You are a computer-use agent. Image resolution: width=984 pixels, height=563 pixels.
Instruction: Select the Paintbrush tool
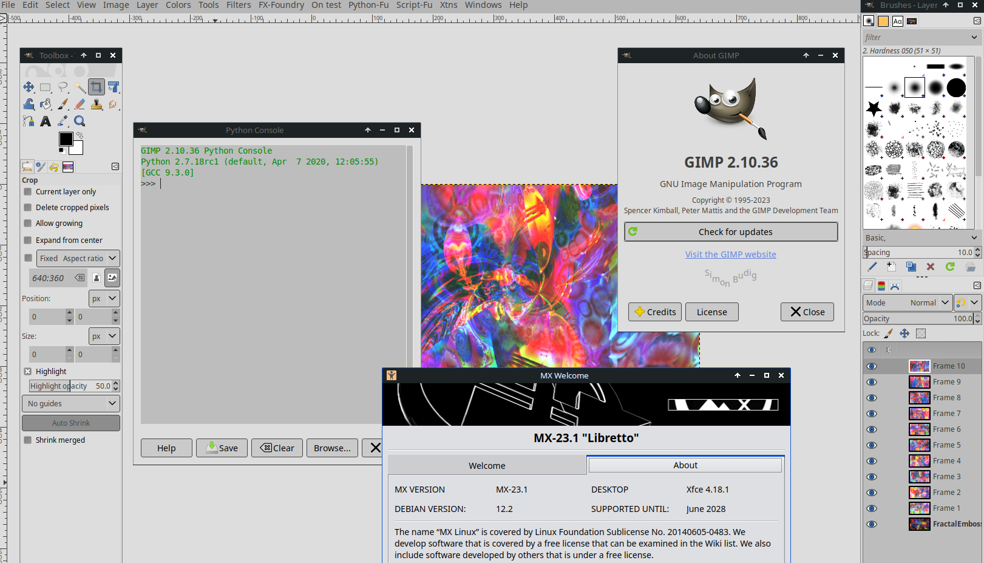click(x=63, y=104)
